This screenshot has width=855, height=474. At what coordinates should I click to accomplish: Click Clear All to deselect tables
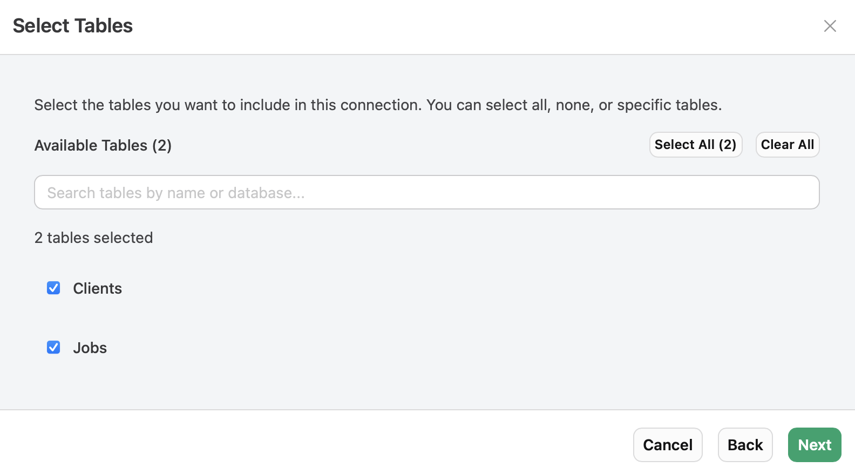click(x=787, y=144)
